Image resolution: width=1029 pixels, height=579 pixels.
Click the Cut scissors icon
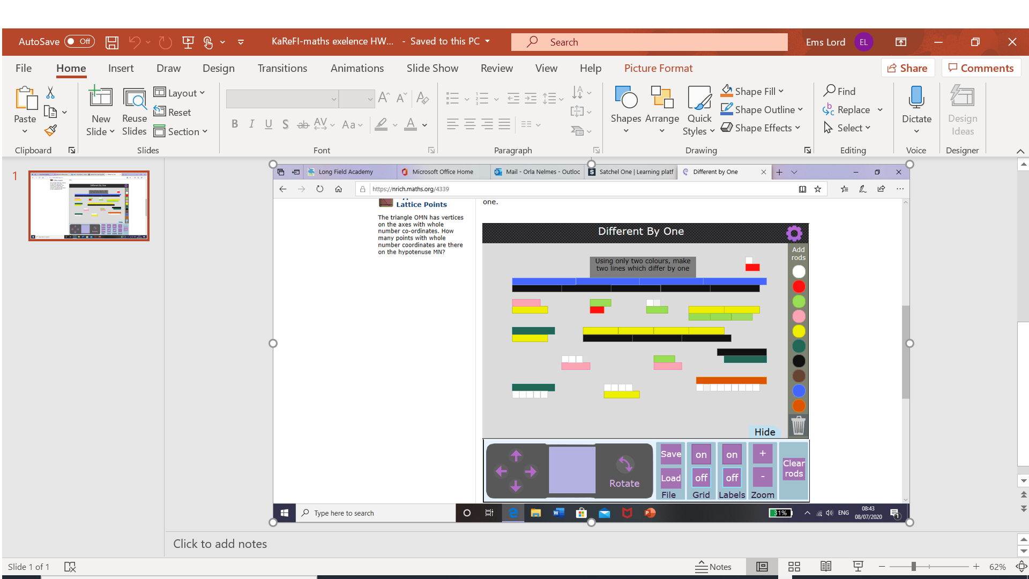coord(50,93)
